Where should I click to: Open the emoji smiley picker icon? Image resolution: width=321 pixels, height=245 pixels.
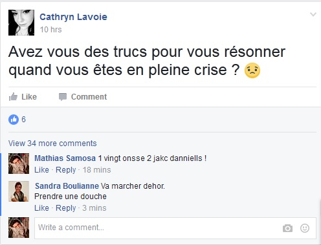click(305, 228)
